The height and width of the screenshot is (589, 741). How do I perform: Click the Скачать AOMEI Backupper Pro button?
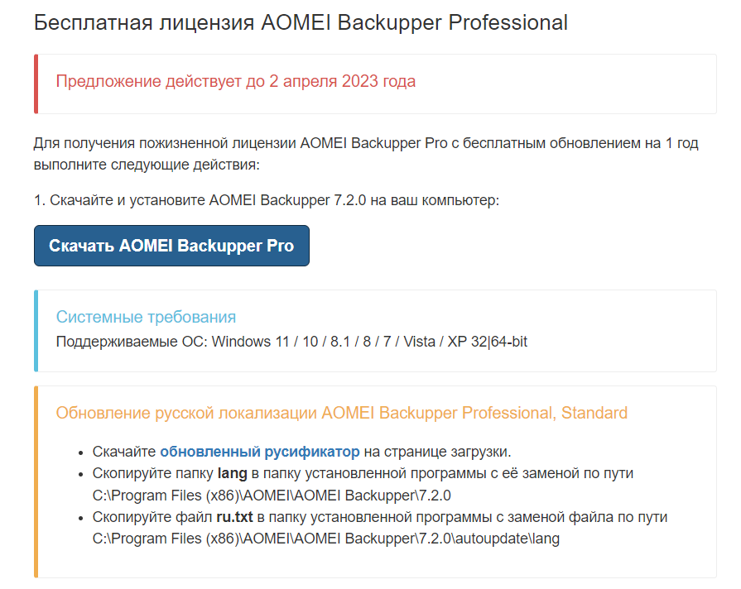click(x=171, y=246)
